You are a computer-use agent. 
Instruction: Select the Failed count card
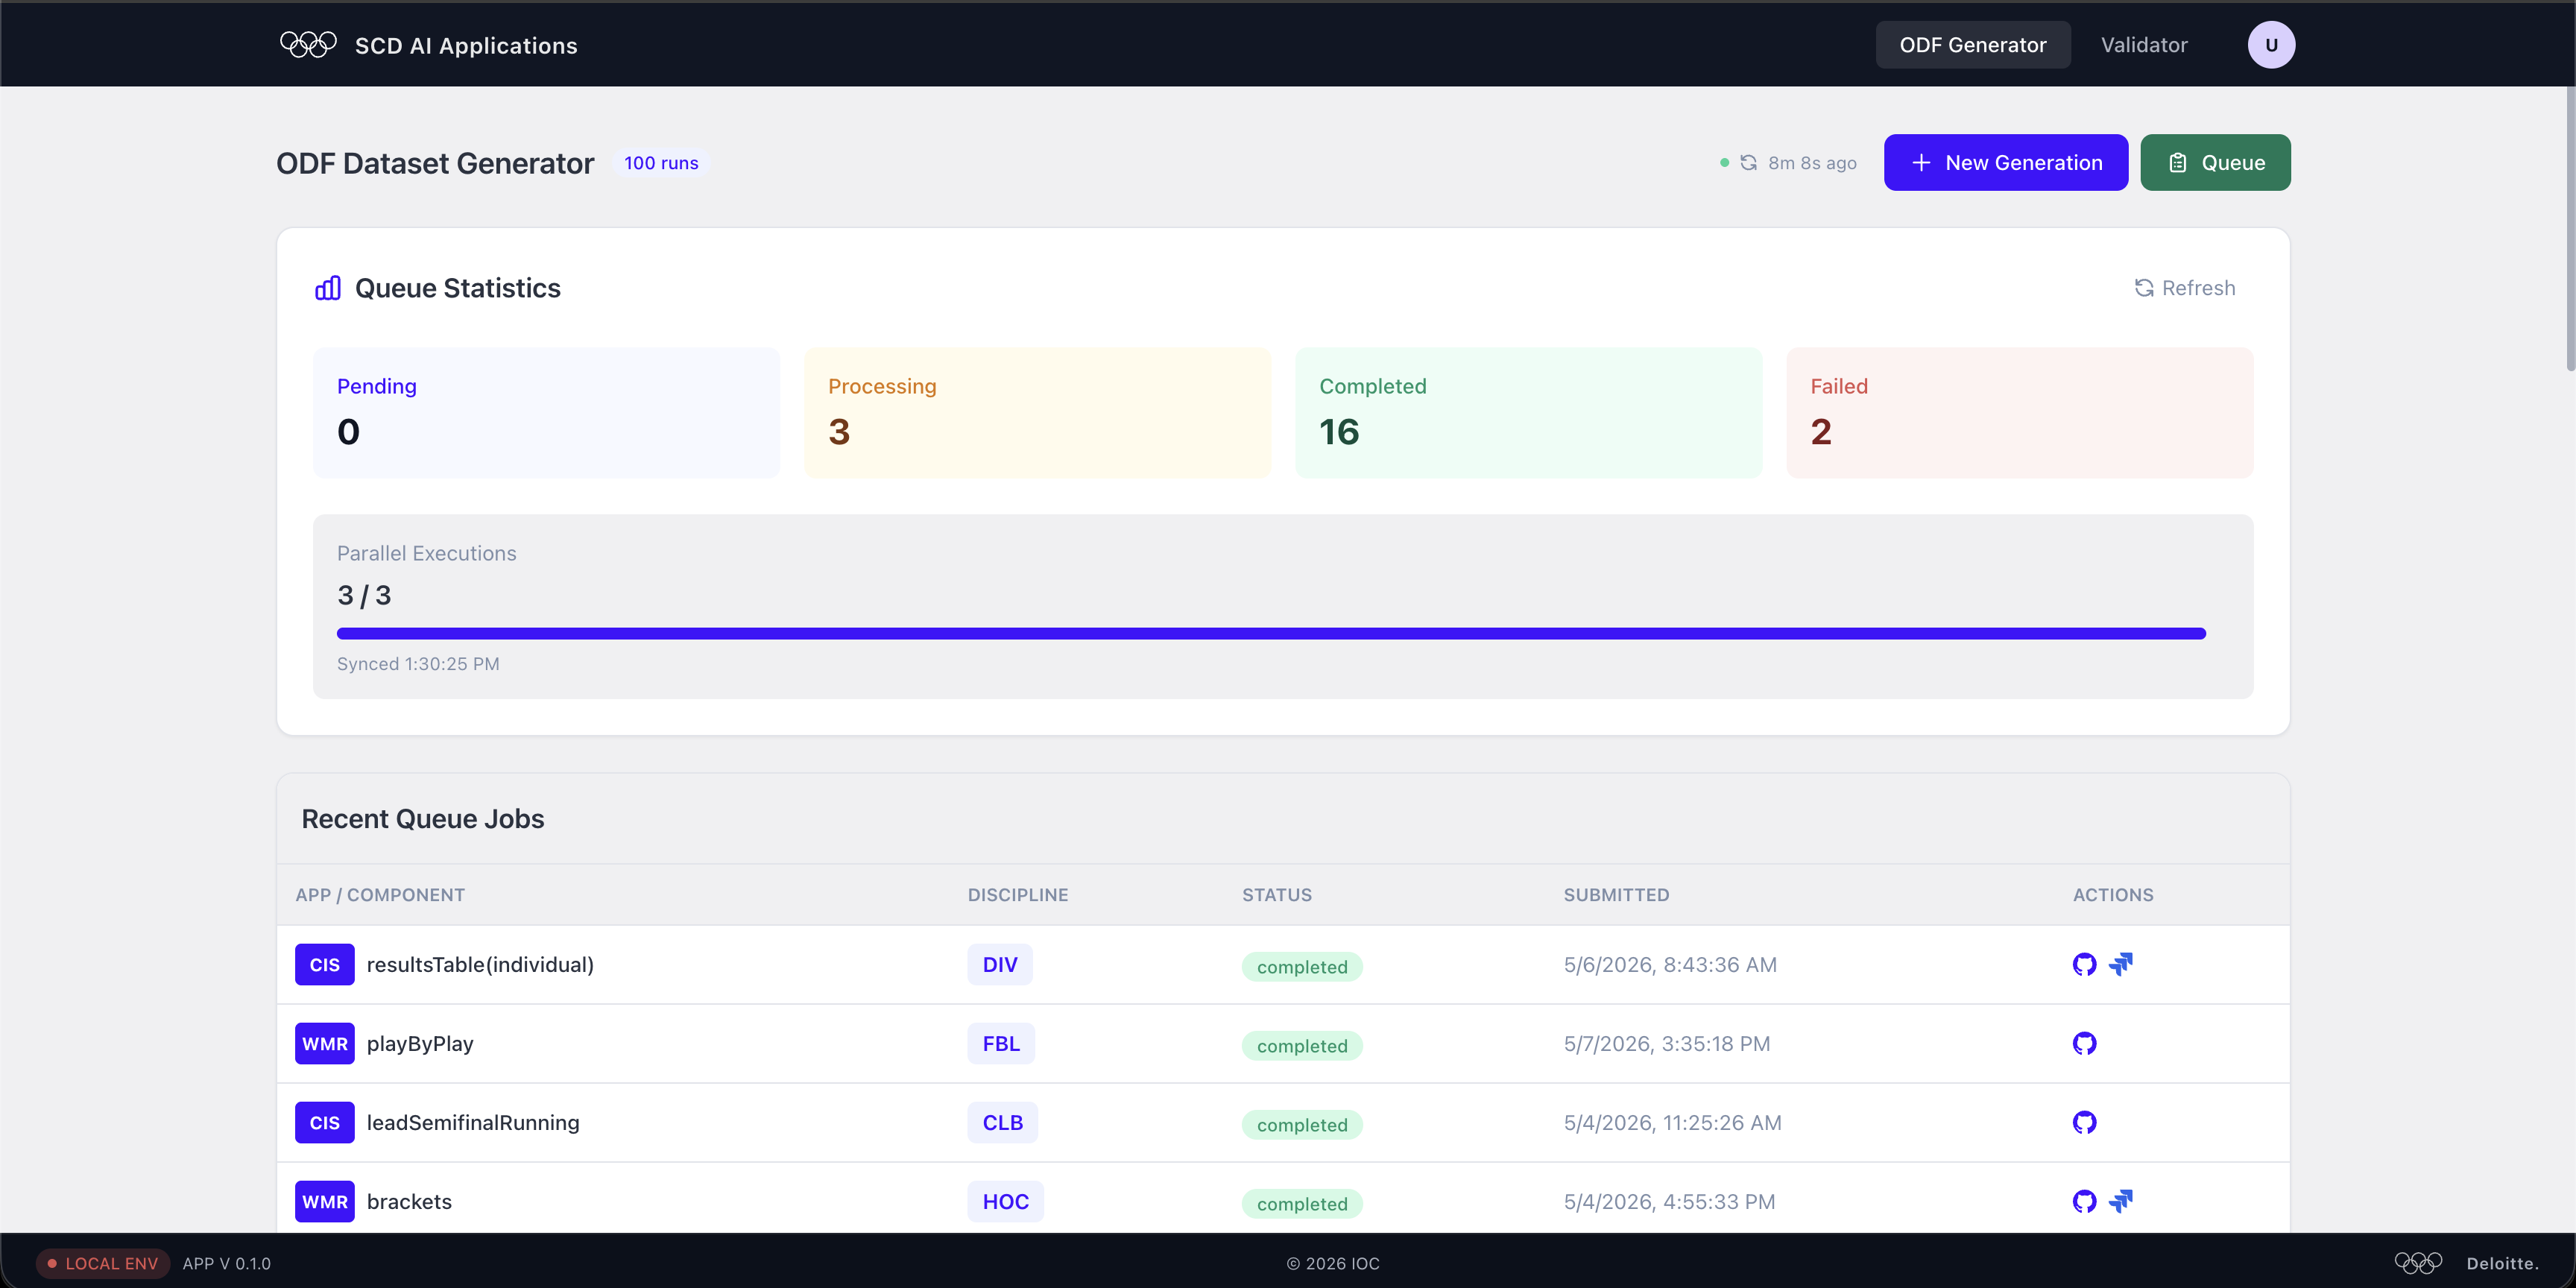[2020, 413]
